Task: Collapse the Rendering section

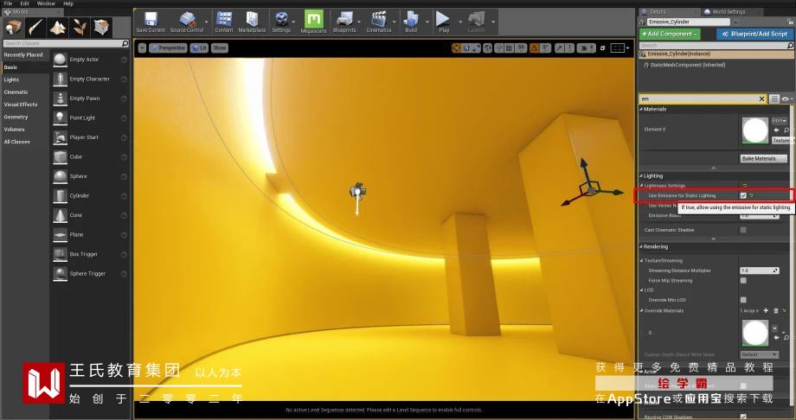Action: tap(641, 246)
